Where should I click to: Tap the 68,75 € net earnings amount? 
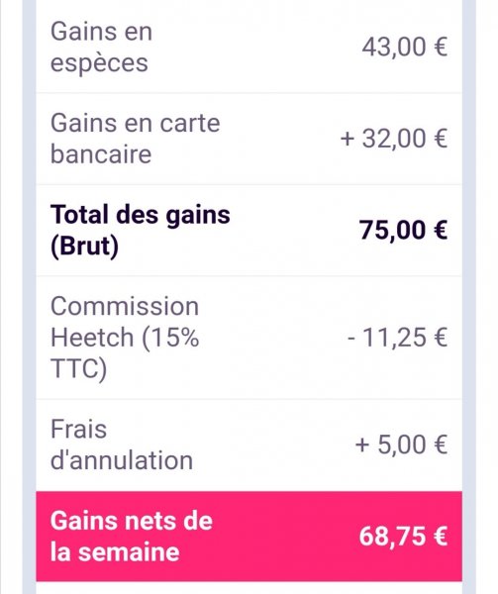pyautogui.click(x=403, y=537)
